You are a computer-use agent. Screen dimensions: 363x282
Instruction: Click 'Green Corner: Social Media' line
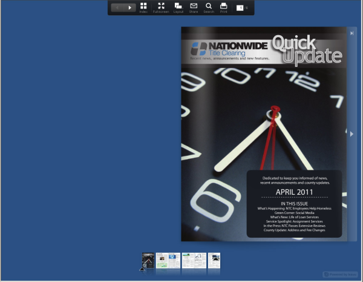pyautogui.click(x=295, y=213)
